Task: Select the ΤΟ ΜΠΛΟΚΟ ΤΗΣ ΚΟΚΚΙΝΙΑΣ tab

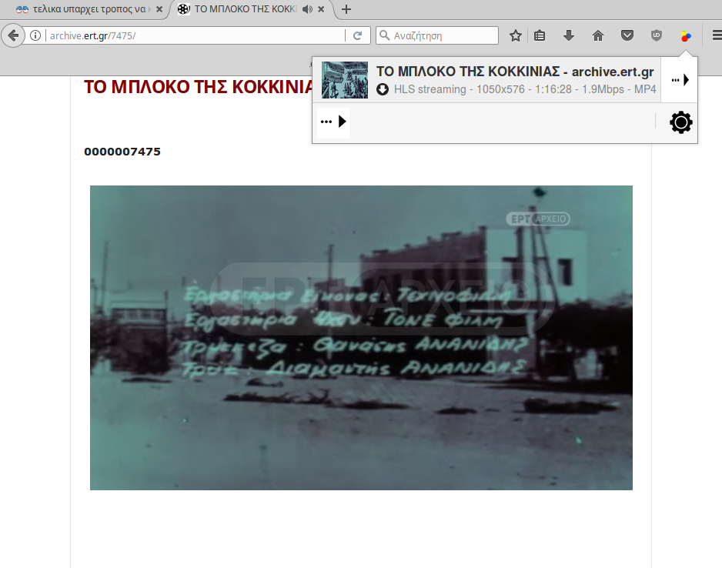Action: (x=244, y=9)
